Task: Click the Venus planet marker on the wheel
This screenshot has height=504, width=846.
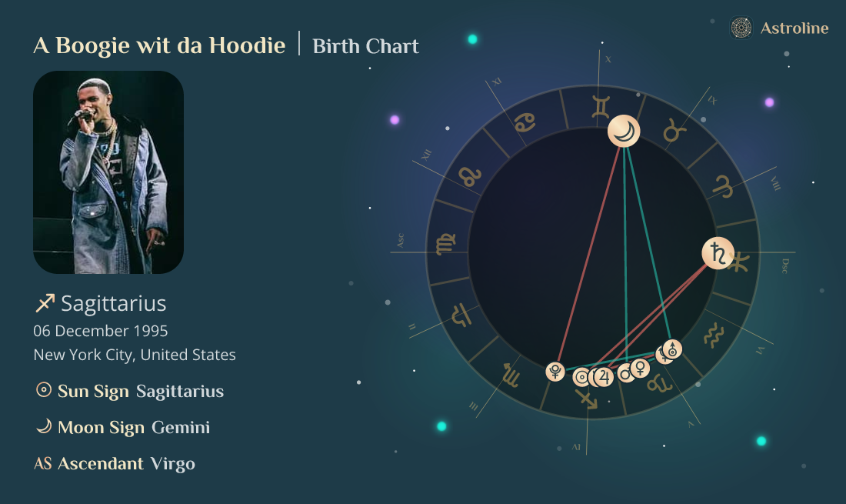Action: [x=641, y=368]
